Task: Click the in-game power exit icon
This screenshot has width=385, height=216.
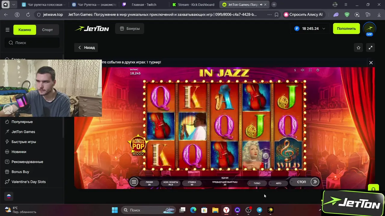Action: [x=318, y=70]
